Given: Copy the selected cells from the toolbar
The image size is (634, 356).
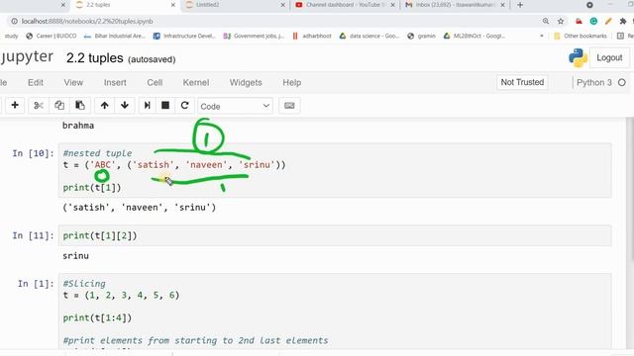Looking at the screenshot, I should 59,106.
